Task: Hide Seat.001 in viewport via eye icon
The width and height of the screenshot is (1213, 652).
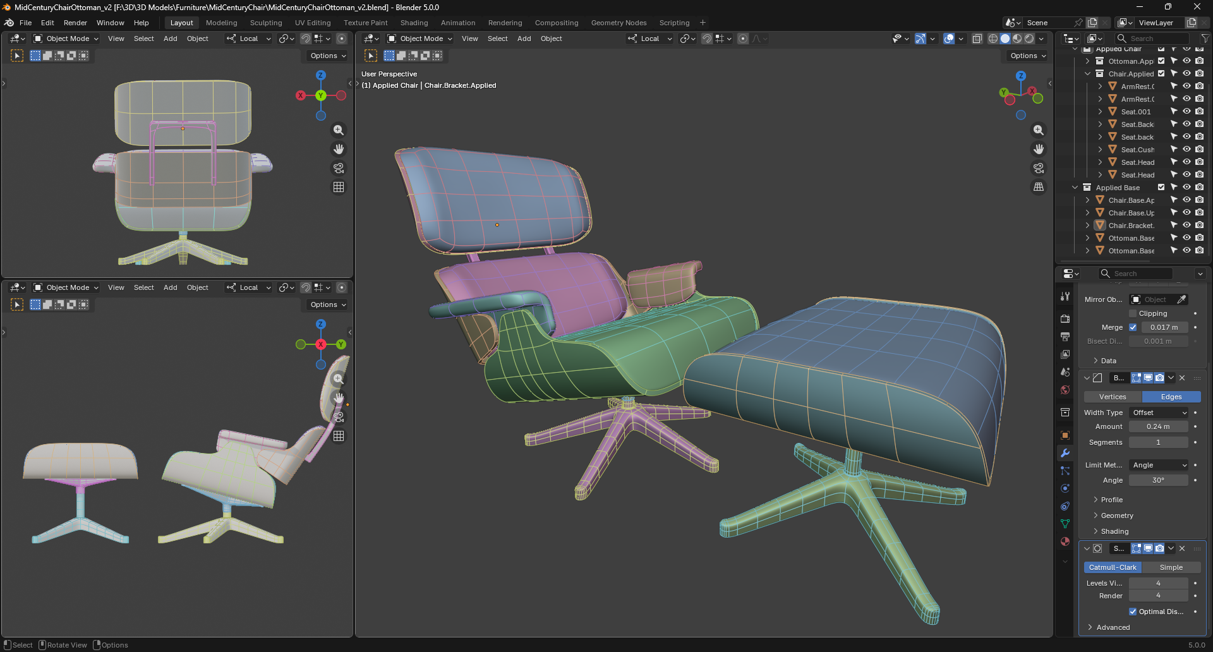Action: (1186, 112)
